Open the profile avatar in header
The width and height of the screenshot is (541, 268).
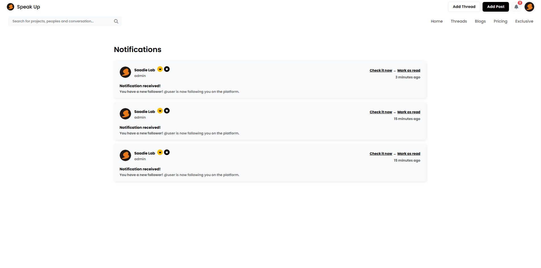(529, 7)
